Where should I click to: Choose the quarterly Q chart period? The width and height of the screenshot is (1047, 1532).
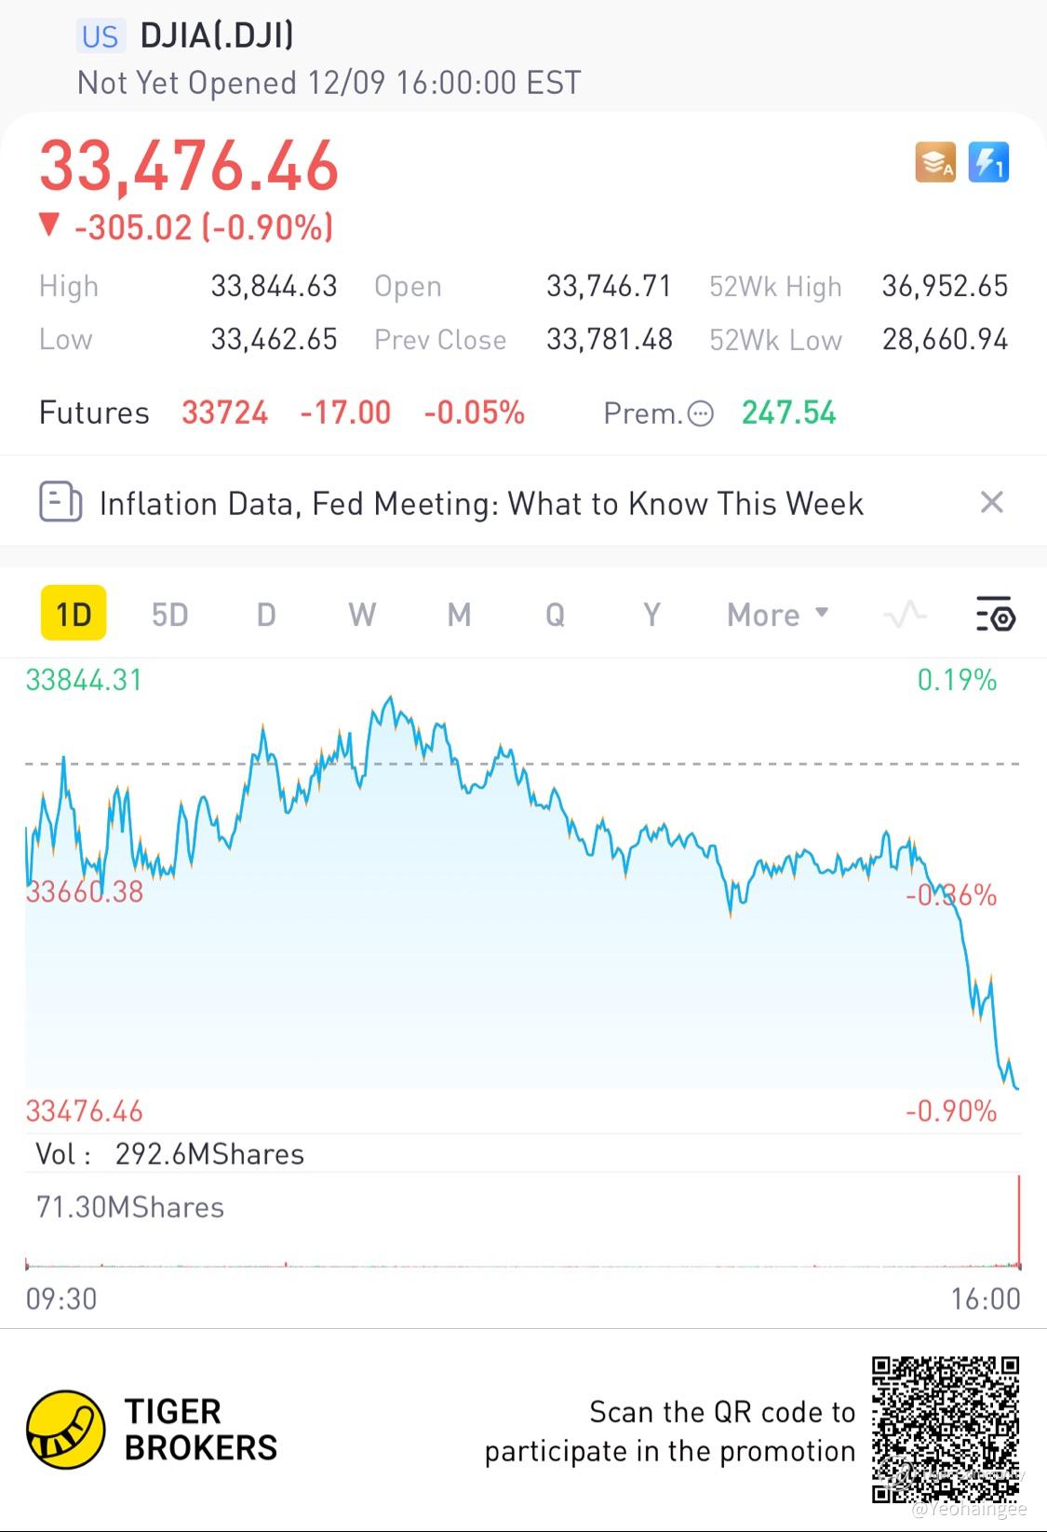coord(555,615)
